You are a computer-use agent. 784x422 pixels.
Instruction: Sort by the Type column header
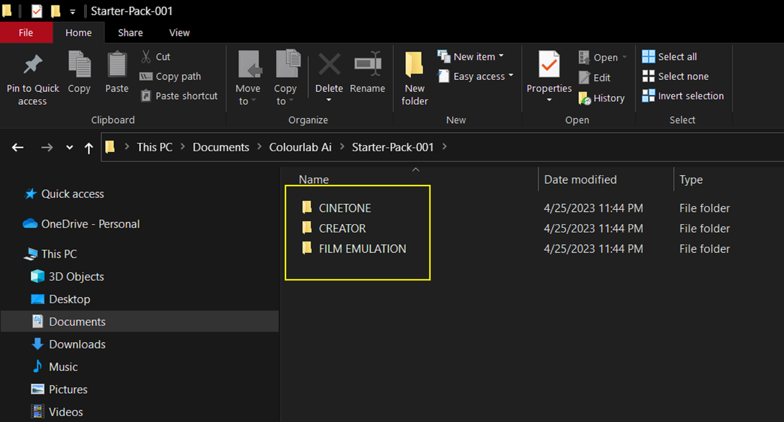click(x=691, y=179)
